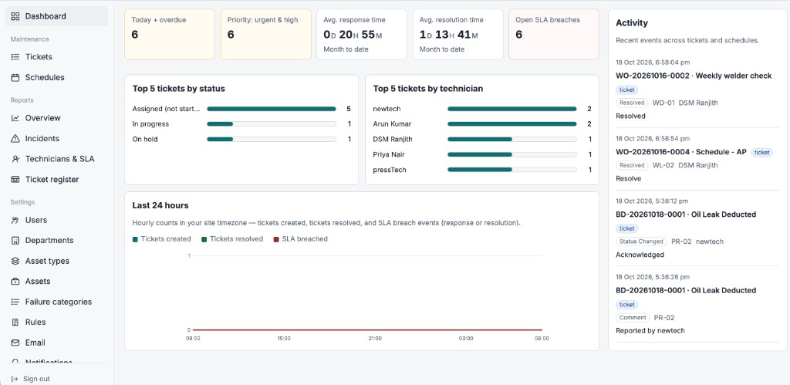Go to Asset types settings
This screenshot has height=385, width=790.
pyautogui.click(x=56, y=261)
